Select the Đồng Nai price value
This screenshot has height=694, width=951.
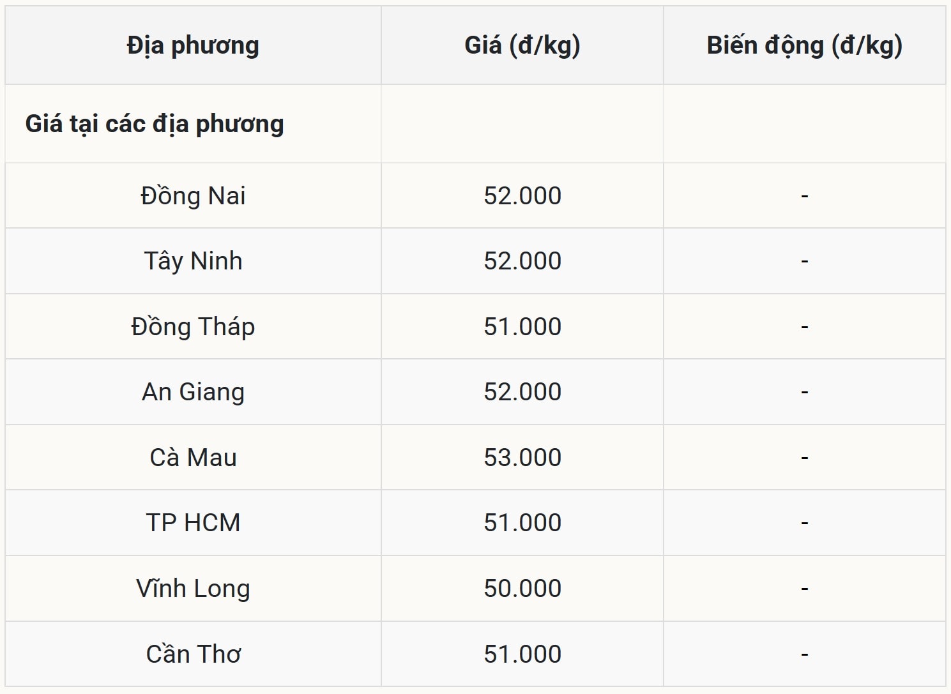[x=522, y=196]
